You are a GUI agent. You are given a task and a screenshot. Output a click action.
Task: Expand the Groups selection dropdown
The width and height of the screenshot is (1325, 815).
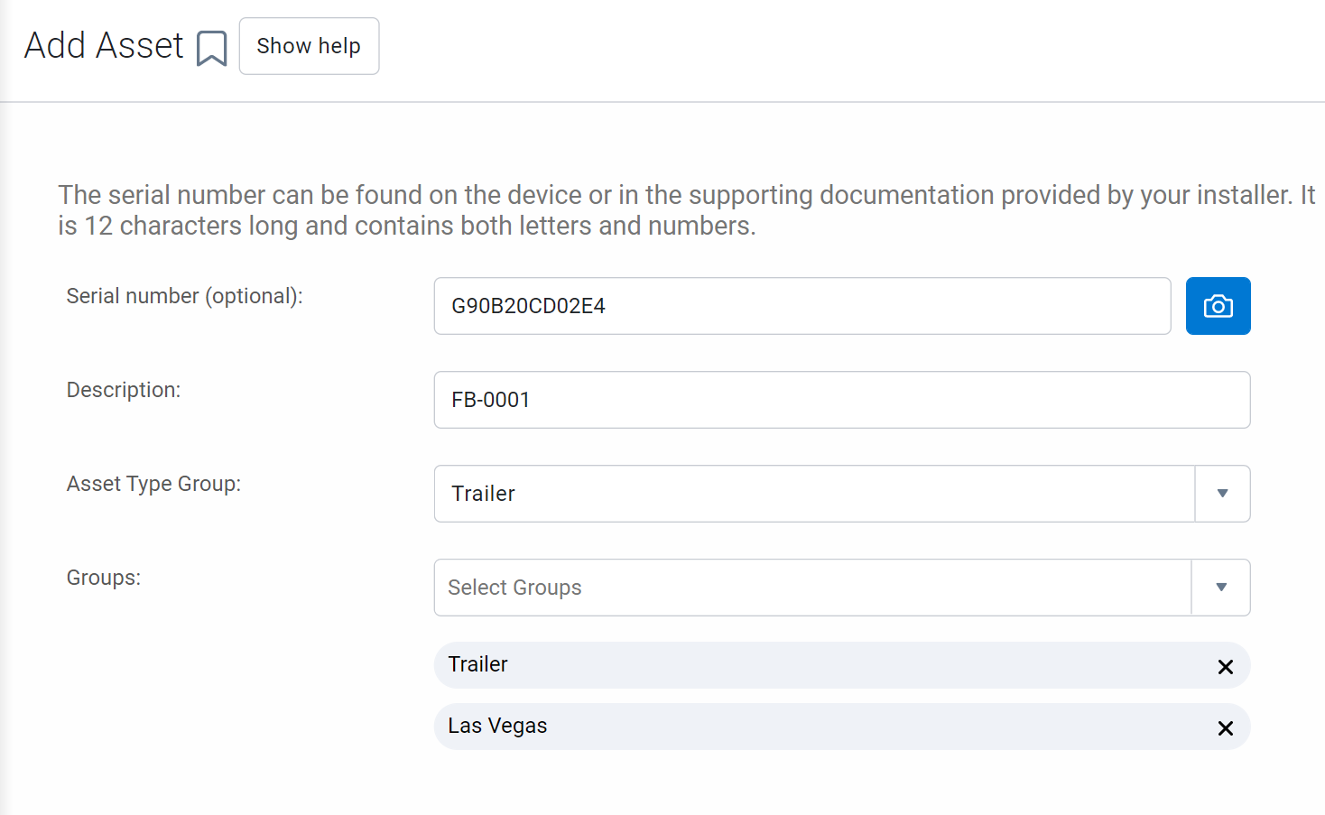[x=1220, y=588]
